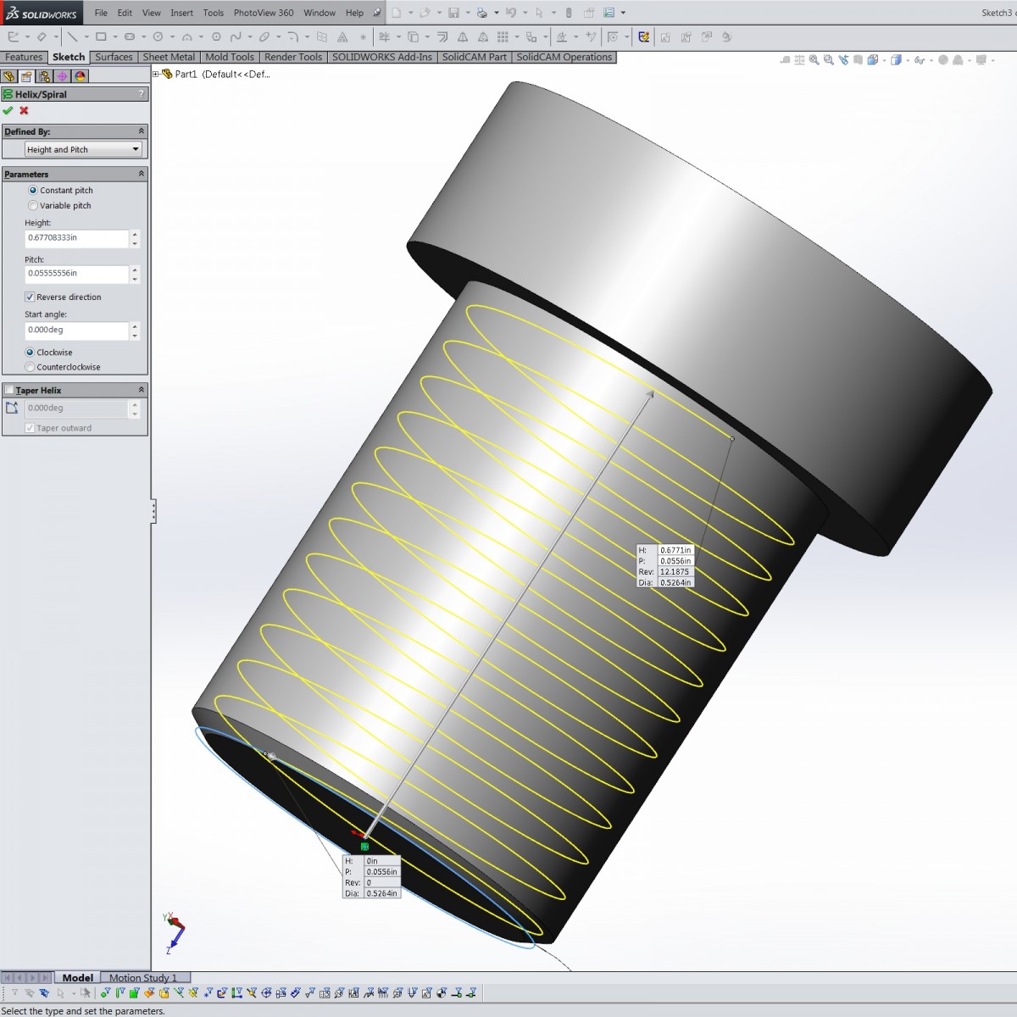Confirm the helix with the green checkmark

tap(9, 111)
